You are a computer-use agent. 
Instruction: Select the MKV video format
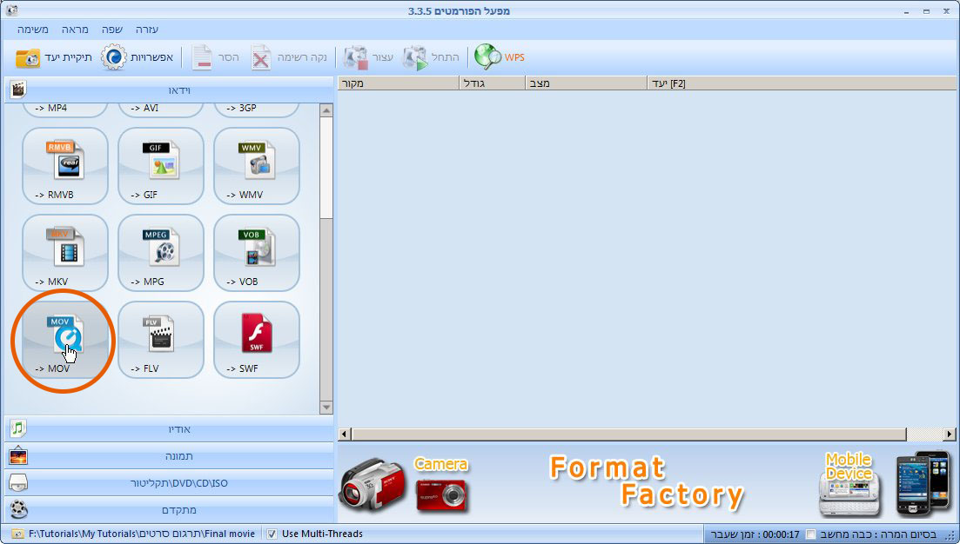point(65,252)
